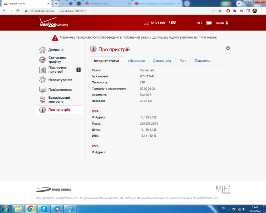Bookmark this page with star icon
This screenshot has height=213, width=266.
[x=220, y=11]
